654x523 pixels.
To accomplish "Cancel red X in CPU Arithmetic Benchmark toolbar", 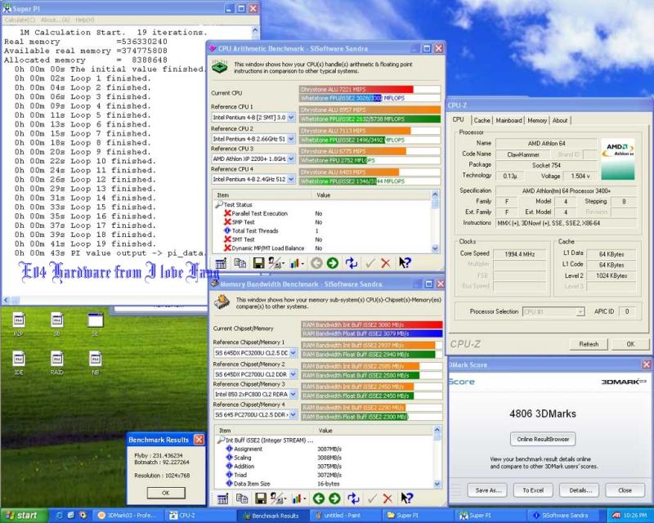I will 386,263.
